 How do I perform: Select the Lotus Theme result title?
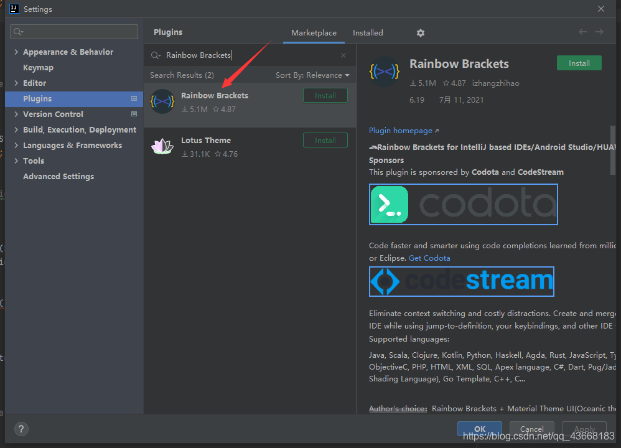tap(206, 140)
